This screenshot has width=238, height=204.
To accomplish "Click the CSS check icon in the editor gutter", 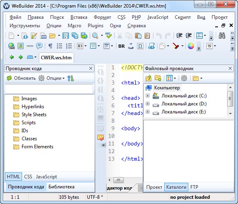I will click(101, 137).
